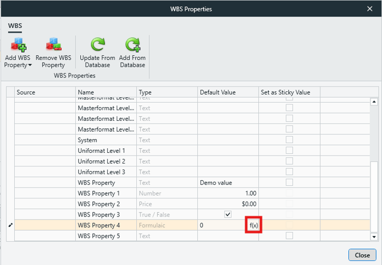Image resolution: width=382 pixels, height=265 pixels.
Task: Click the Add WBS Property icon
Action: (x=18, y=45)
